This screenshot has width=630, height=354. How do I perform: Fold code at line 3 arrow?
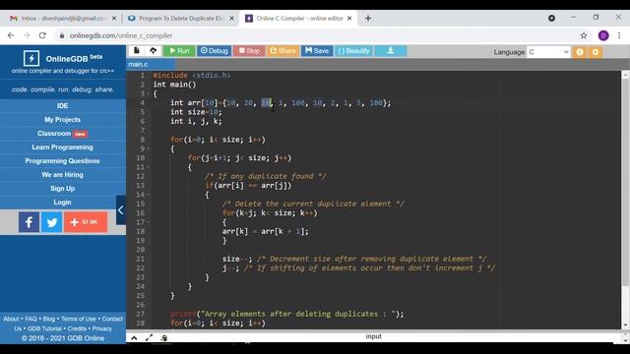[x=149, y=93]
